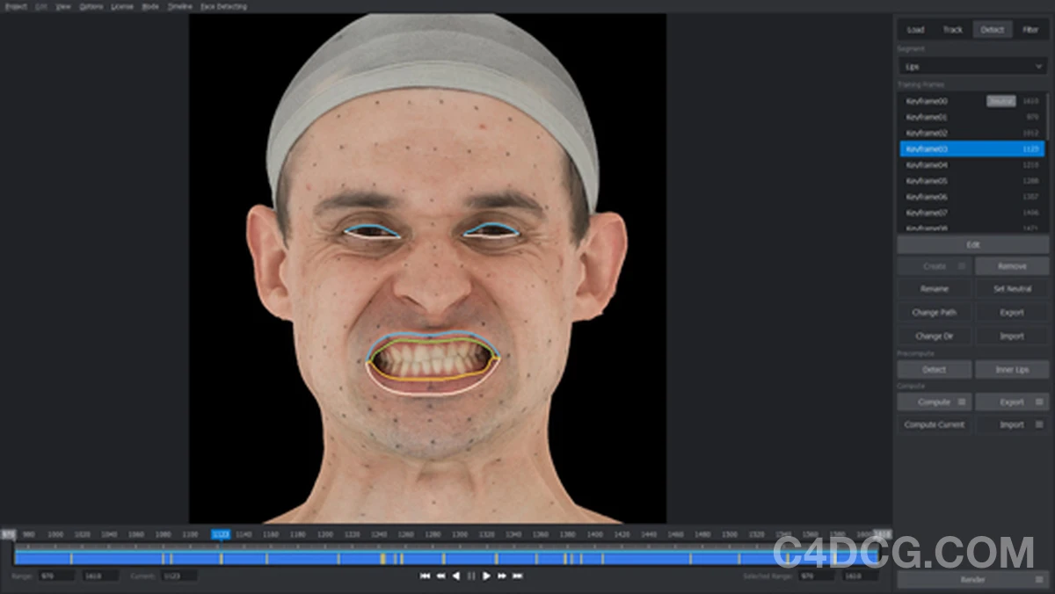Step forward to the next frame

[x=501, y=576]
